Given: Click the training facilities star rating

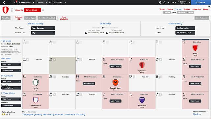Looking at the screenshot, I should coord(6,114).
